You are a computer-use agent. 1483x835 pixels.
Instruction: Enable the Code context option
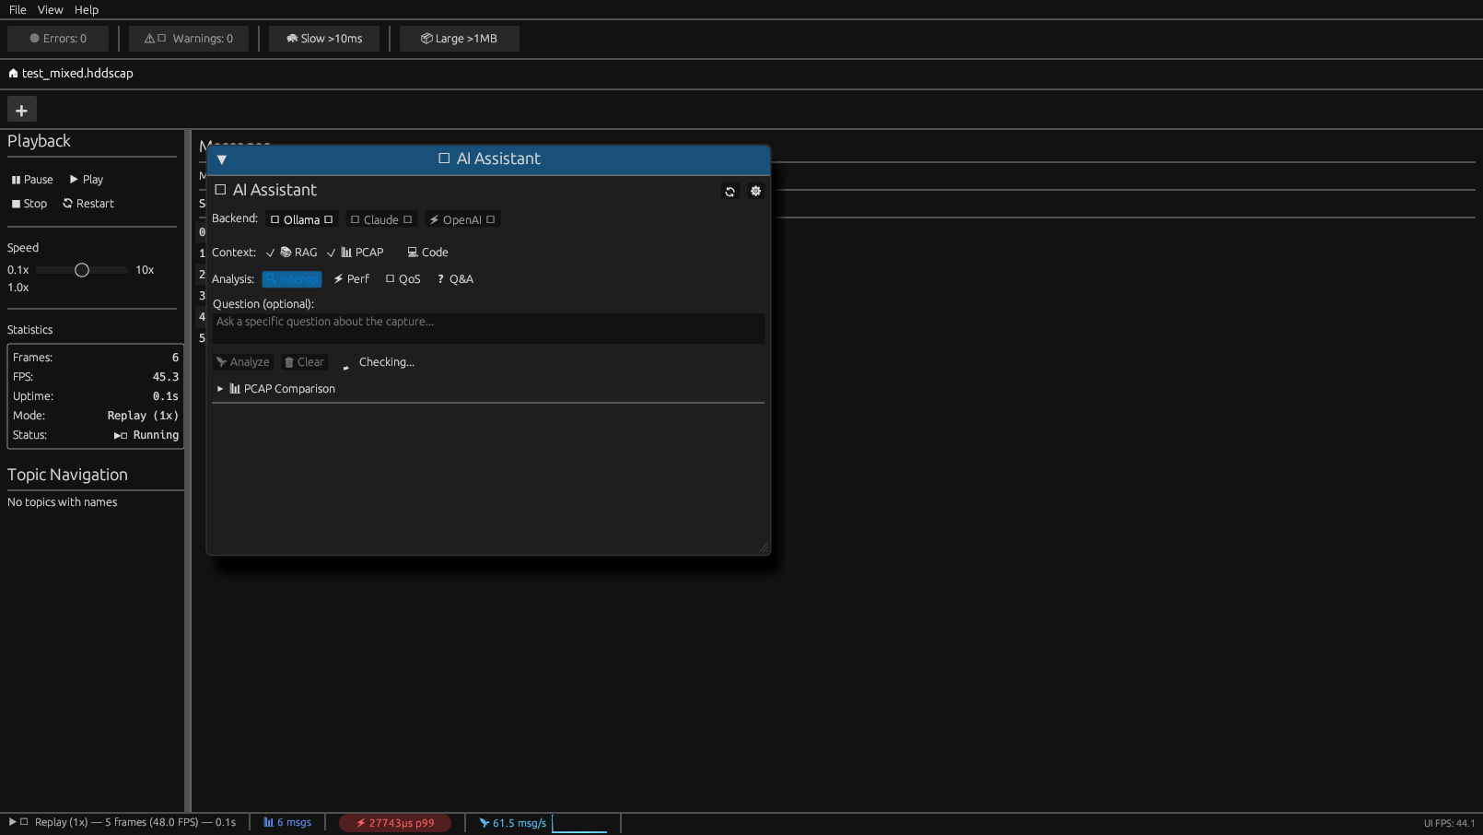point(426,252)
